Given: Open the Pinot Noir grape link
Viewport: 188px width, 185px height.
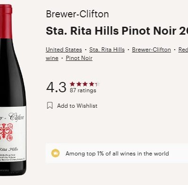Looking at the screenshot, I should [x=79, y=58].
